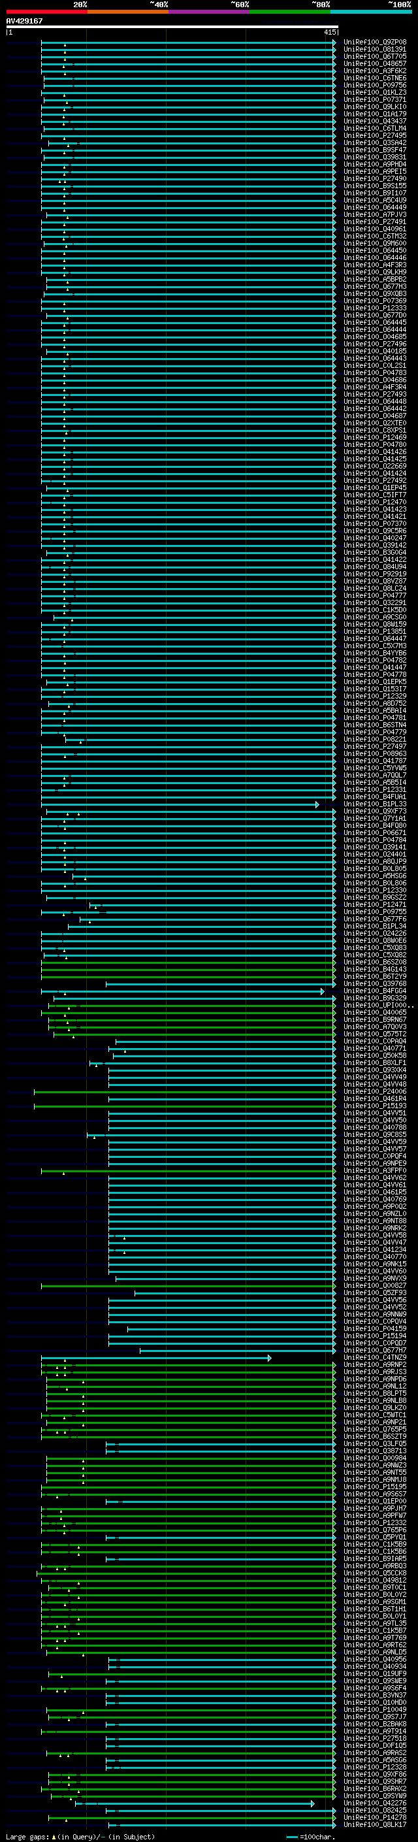The image size is (418, 1842).
Task: Select the UniRef100_Q1KLZ3 label
Action: point(374,92)
